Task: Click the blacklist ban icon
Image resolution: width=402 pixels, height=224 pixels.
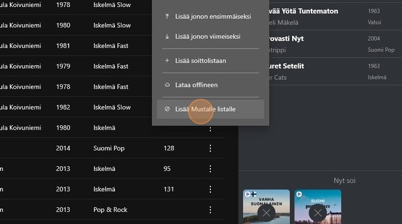Action: [x=167, y=109]
